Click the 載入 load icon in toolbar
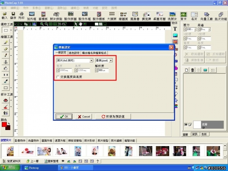The height and width of the screenshot is (171, 228). click(x=5, y=16)
